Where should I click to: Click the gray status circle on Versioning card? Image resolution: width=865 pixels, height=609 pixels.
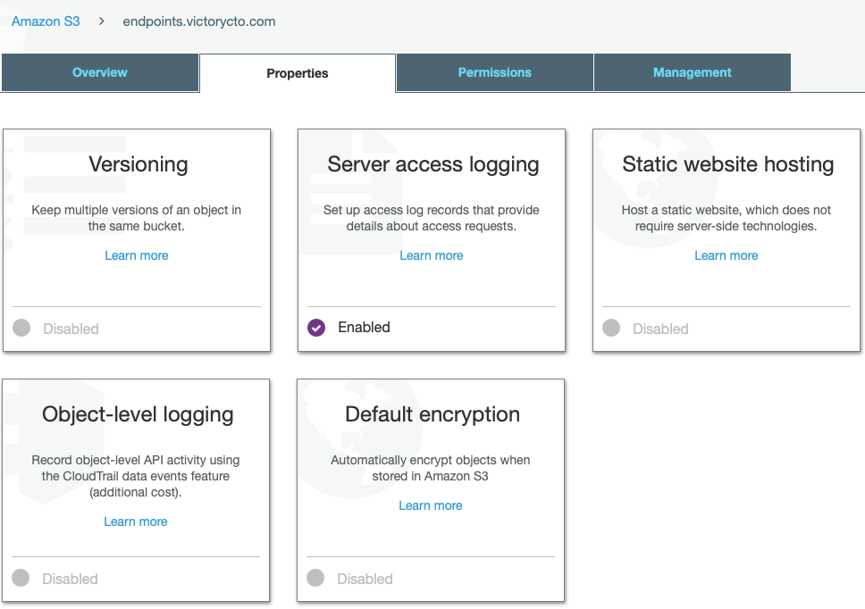(x=21, y=328)
